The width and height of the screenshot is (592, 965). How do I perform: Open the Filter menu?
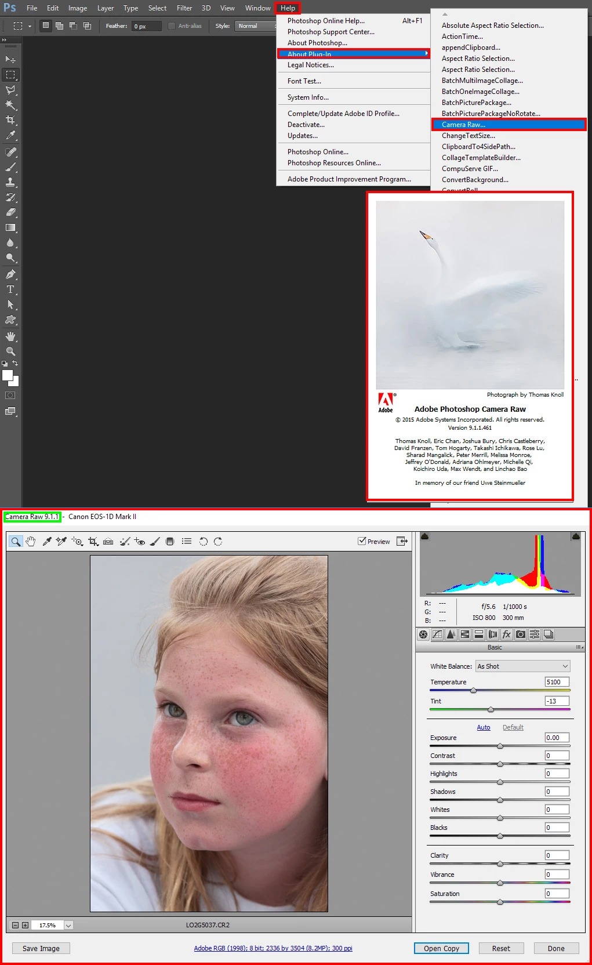184,8
